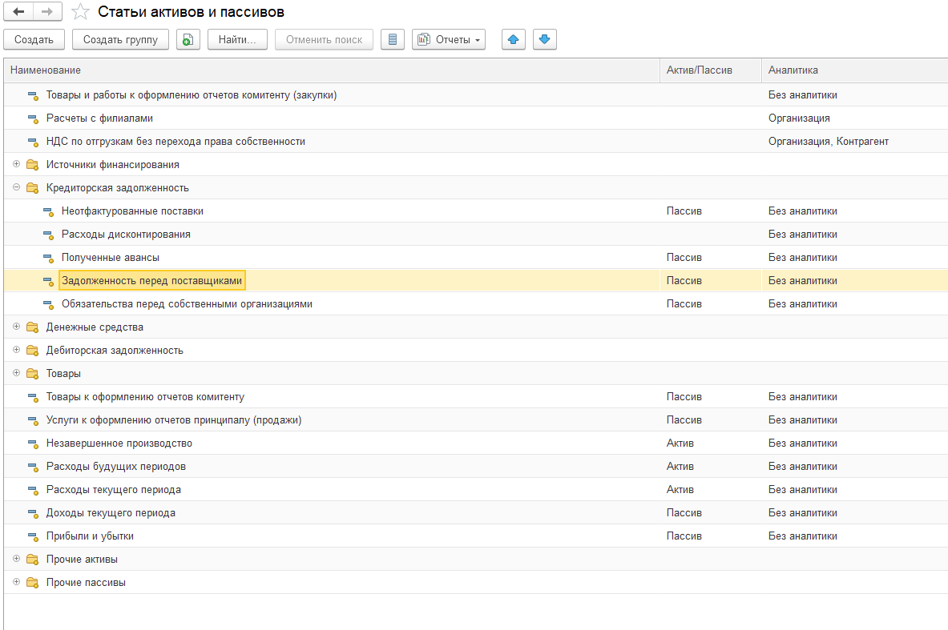Click the list view mode icon
Screen dimensions: 948x630
392,39
